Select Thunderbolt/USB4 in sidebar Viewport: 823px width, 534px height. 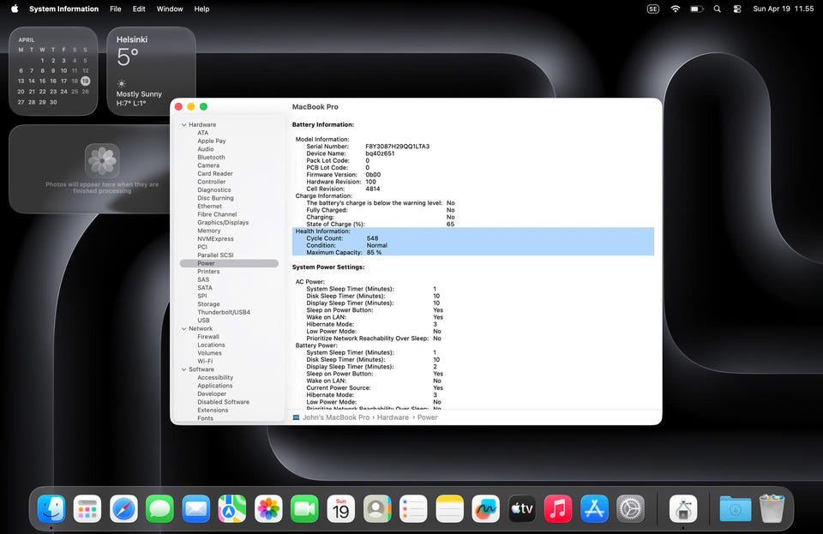pyautogui.click(x=224, y=312)
